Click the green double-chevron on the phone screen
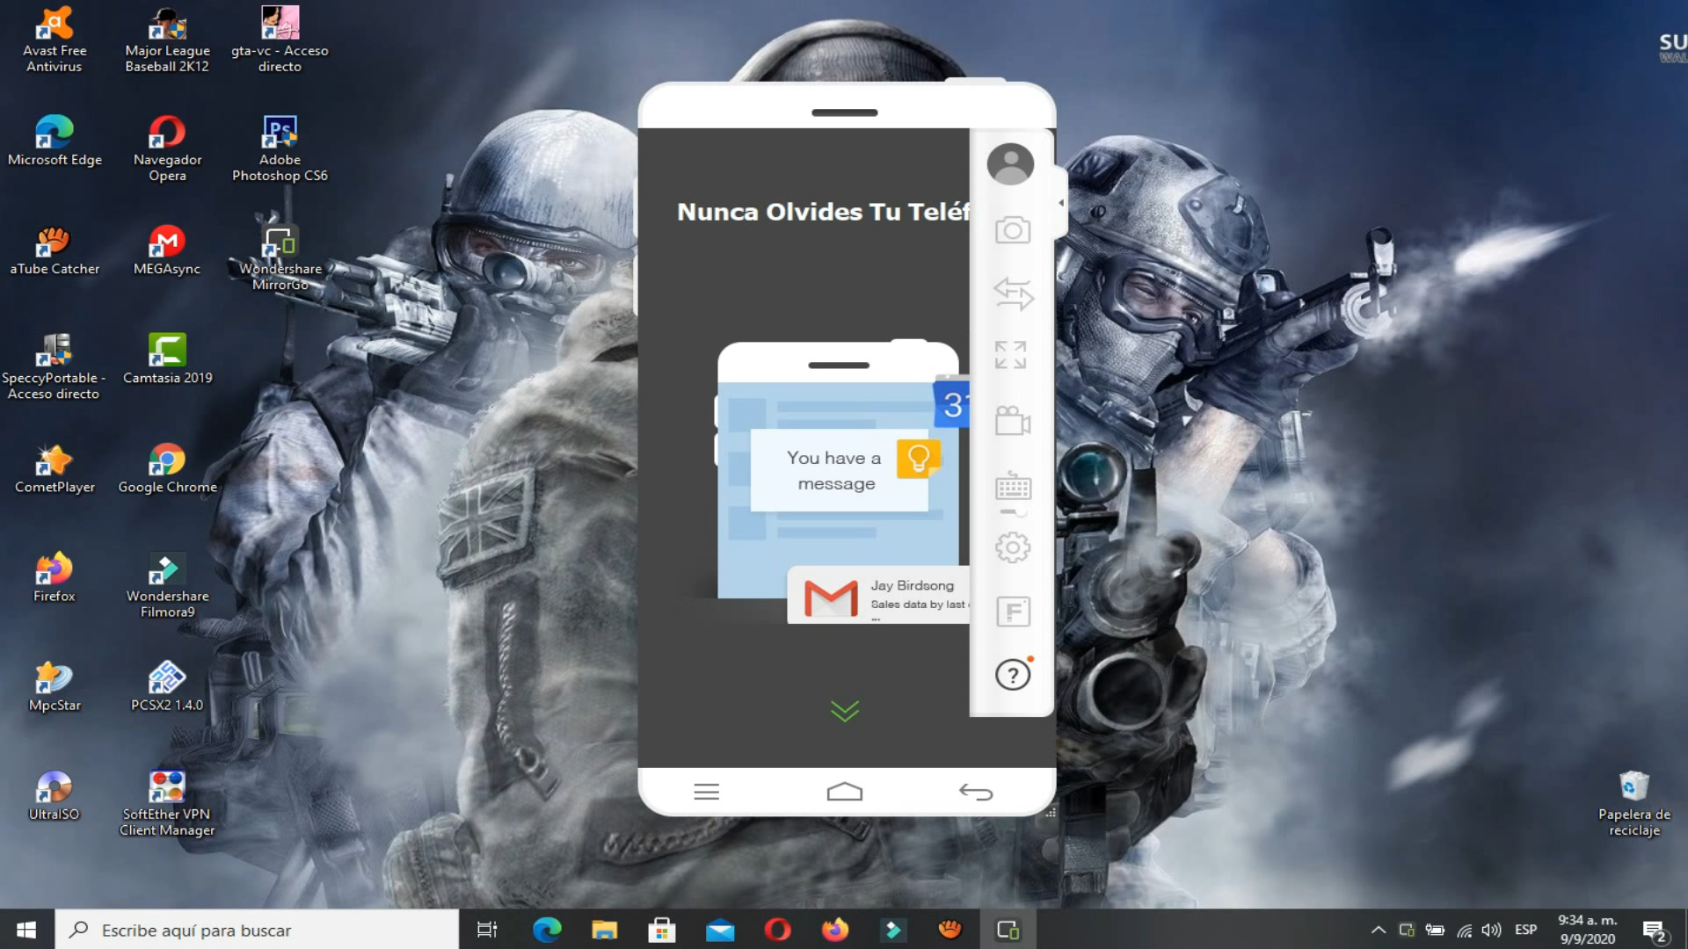The width and height of the screenshot is (1688, 949). 844,710
